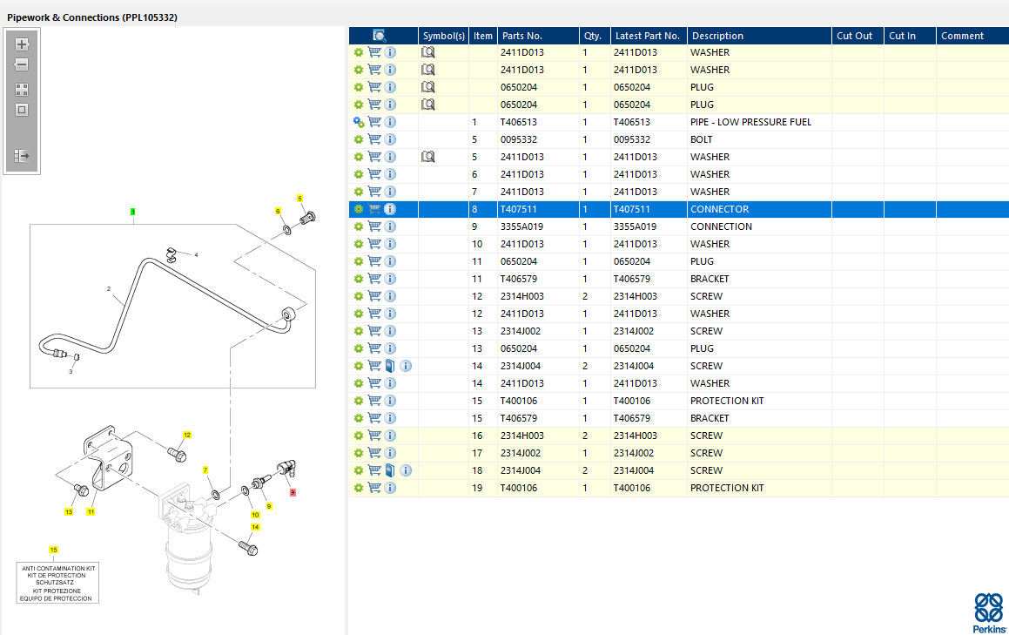Viewport: 1009px width, 635px height.
Task: Click info icon on selected CONNECTOR row
Action: click(390, 209)
